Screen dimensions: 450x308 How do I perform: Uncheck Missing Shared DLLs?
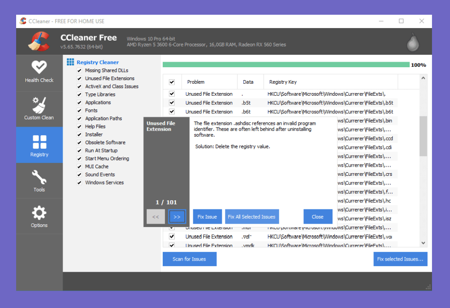click(79, 70)
